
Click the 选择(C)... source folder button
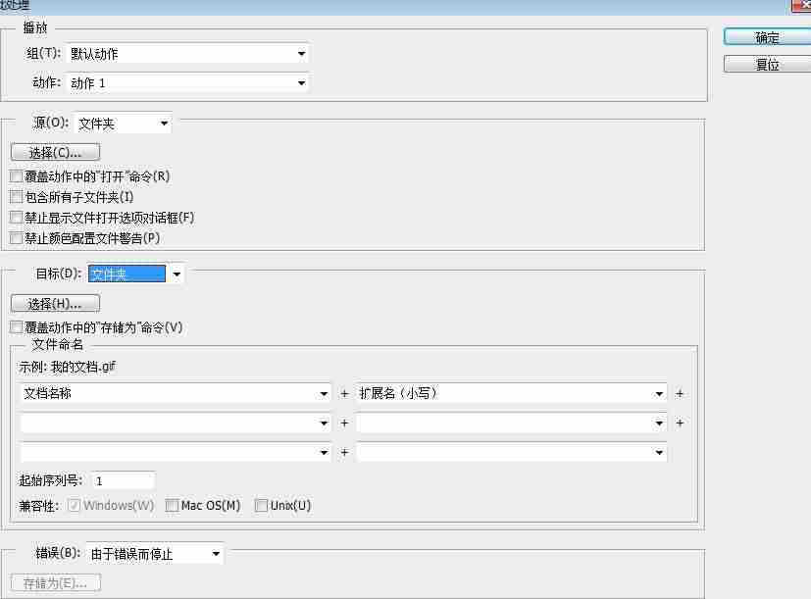pos(55,152)
